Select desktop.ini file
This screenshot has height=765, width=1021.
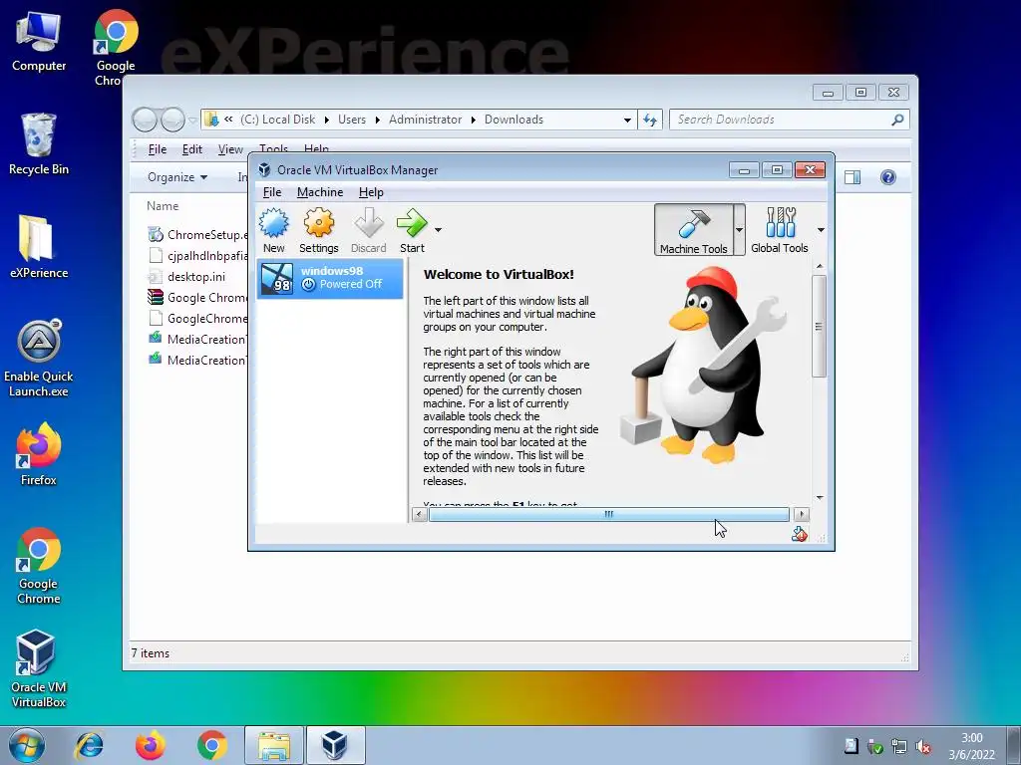tap(186, 277)
